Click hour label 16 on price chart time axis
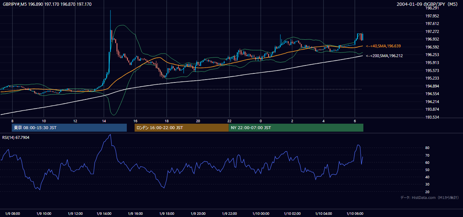 pyautogui.click(x=135, y=121)
